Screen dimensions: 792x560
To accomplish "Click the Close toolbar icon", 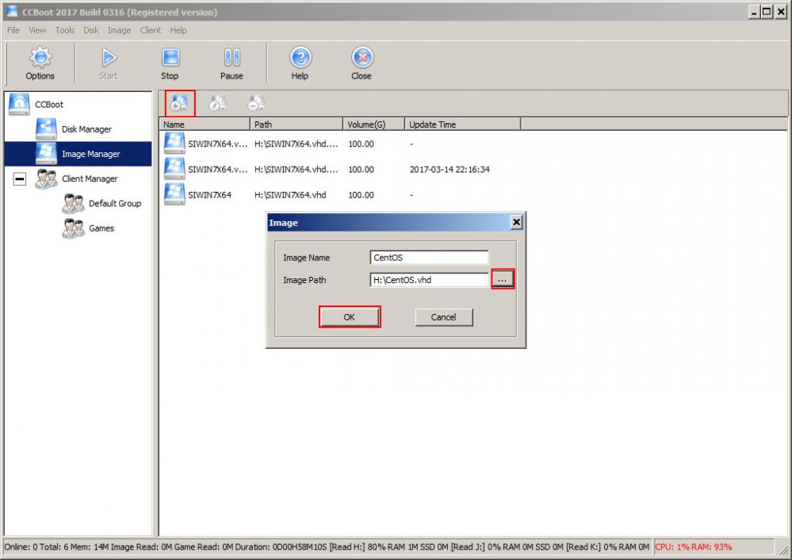I will (x=362, y=63).
